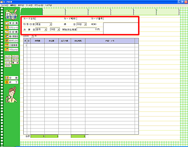Image resolution: width=188 pixels, height=147 pixels.
Task: Click the 支払残高 total field in 合計 row
Action: pos(78,136)
